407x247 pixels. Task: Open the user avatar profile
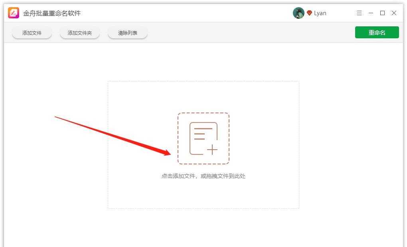[x=298, y=13]
